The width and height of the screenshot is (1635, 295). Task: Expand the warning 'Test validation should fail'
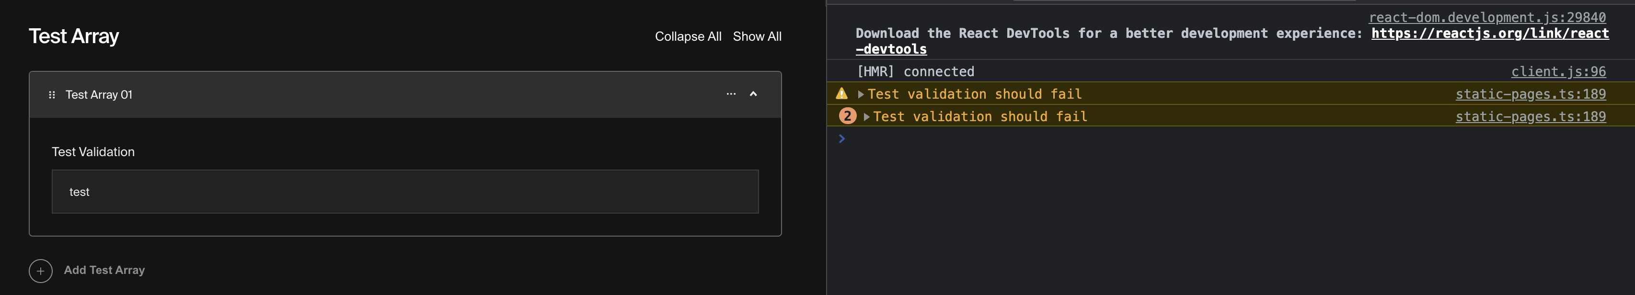861,93
